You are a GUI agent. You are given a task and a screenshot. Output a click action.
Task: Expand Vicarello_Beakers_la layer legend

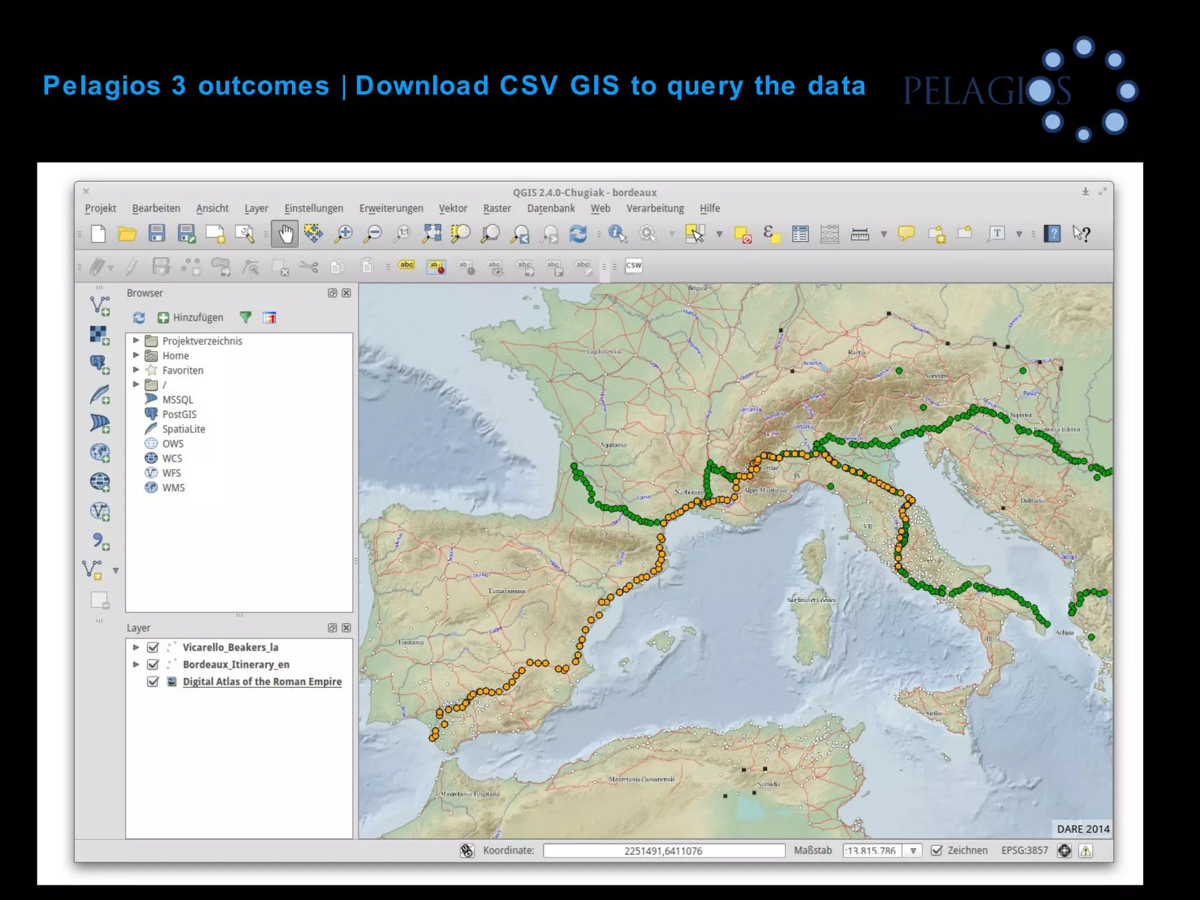(x=136, y=647)
